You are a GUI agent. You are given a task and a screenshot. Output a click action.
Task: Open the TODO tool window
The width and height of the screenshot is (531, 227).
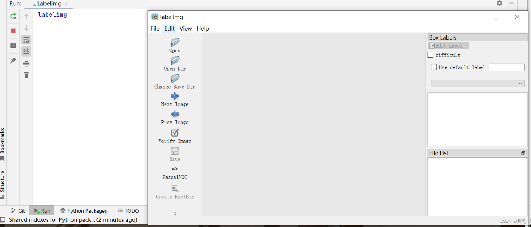(x=128, y=211)
